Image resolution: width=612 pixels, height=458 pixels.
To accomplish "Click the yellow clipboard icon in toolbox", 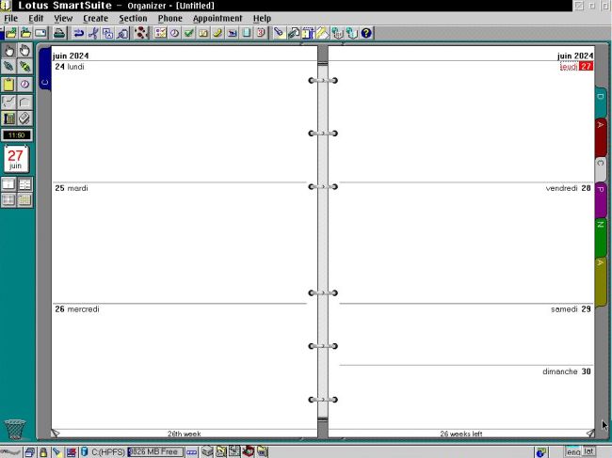I will [8, 85].
